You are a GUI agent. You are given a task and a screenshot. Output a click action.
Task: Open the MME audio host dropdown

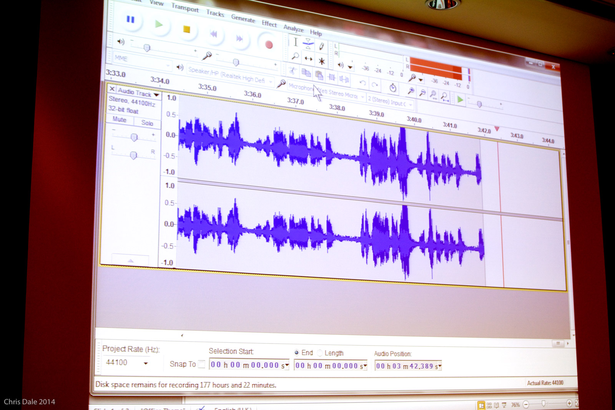pyautogui.click(x=168, y=65)
